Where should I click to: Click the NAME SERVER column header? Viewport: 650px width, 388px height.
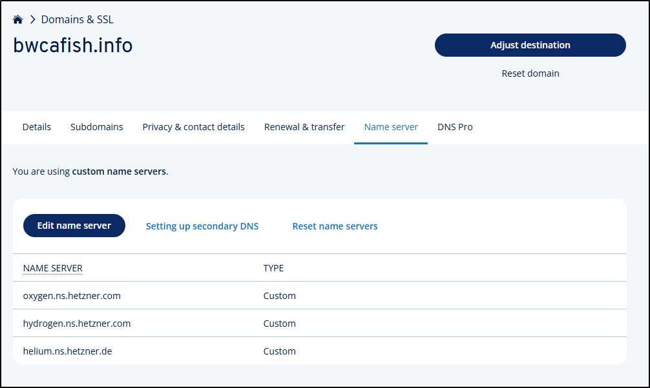[53, 268]
